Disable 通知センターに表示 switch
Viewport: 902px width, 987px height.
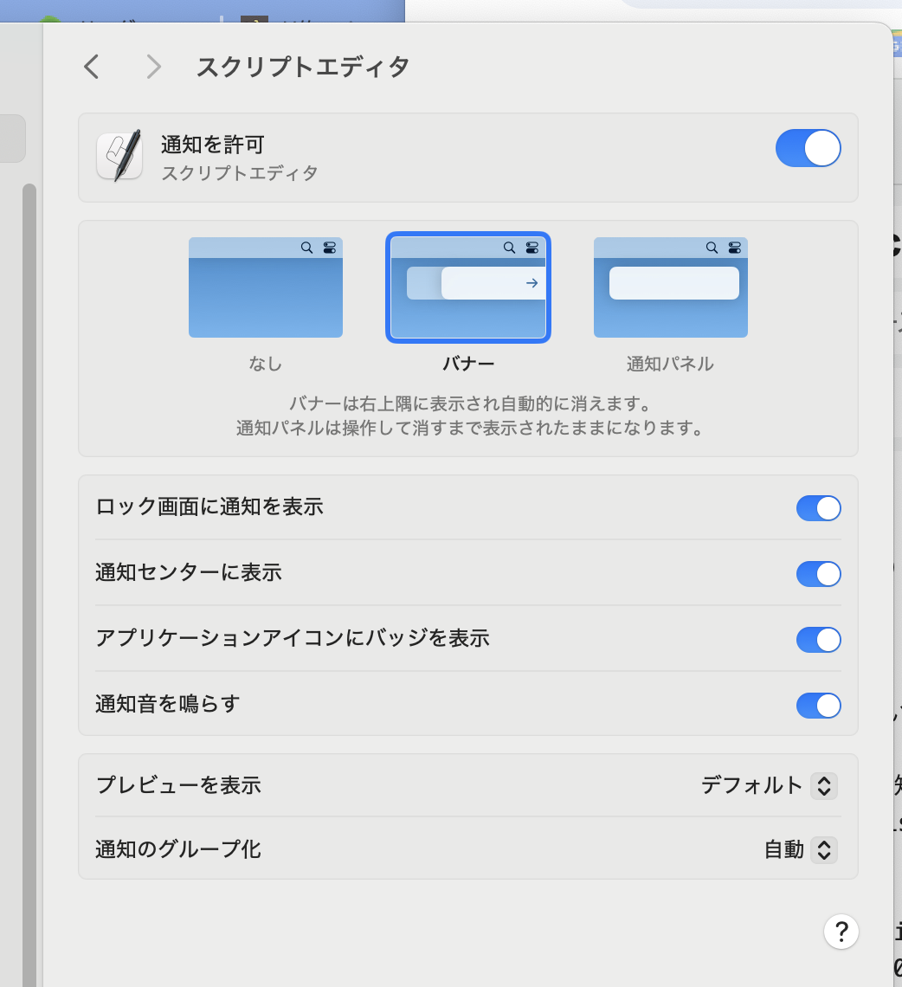[818, 574]
